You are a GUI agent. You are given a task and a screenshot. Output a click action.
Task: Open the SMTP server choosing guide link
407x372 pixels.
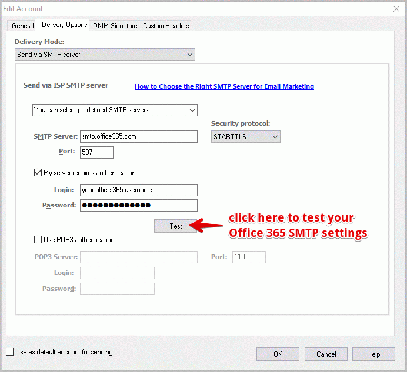(224, 86)
